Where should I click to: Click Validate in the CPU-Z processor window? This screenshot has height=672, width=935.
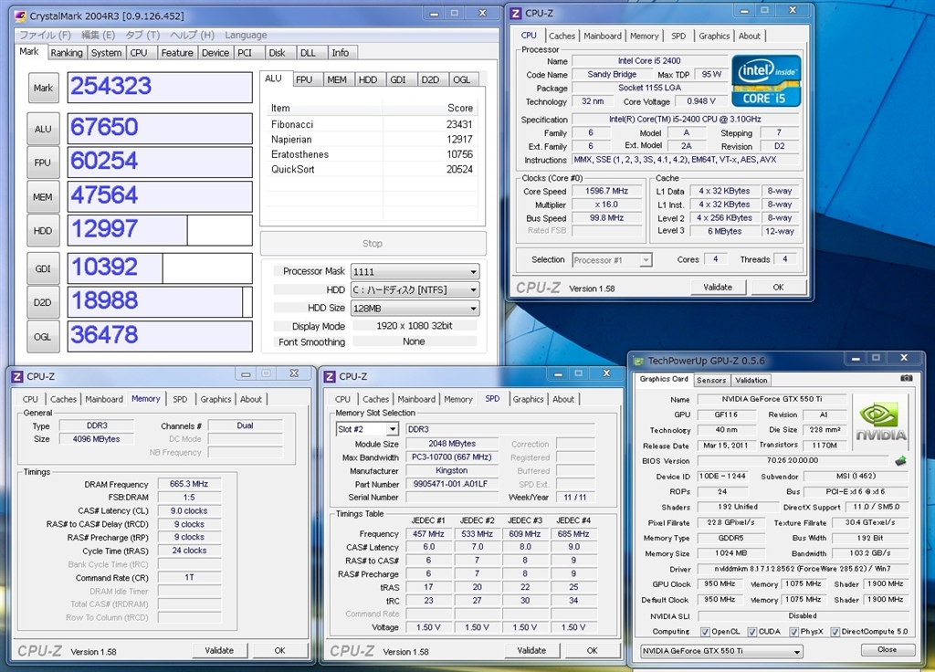(x=717, y=287)
